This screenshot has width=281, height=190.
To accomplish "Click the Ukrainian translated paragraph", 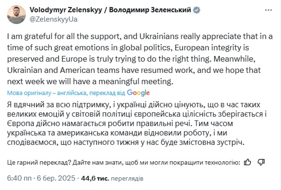I will pos(129,123).
